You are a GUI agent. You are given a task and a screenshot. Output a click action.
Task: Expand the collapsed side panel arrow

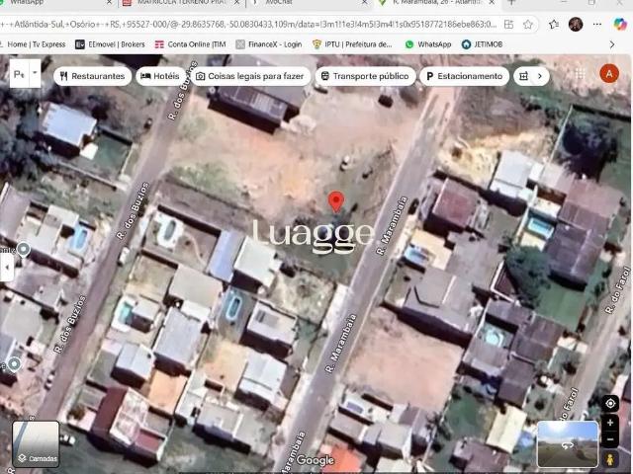point(4,267)
